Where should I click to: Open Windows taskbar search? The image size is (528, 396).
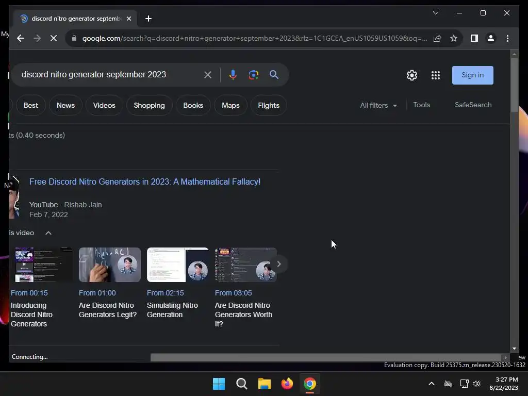coord(241,384)
